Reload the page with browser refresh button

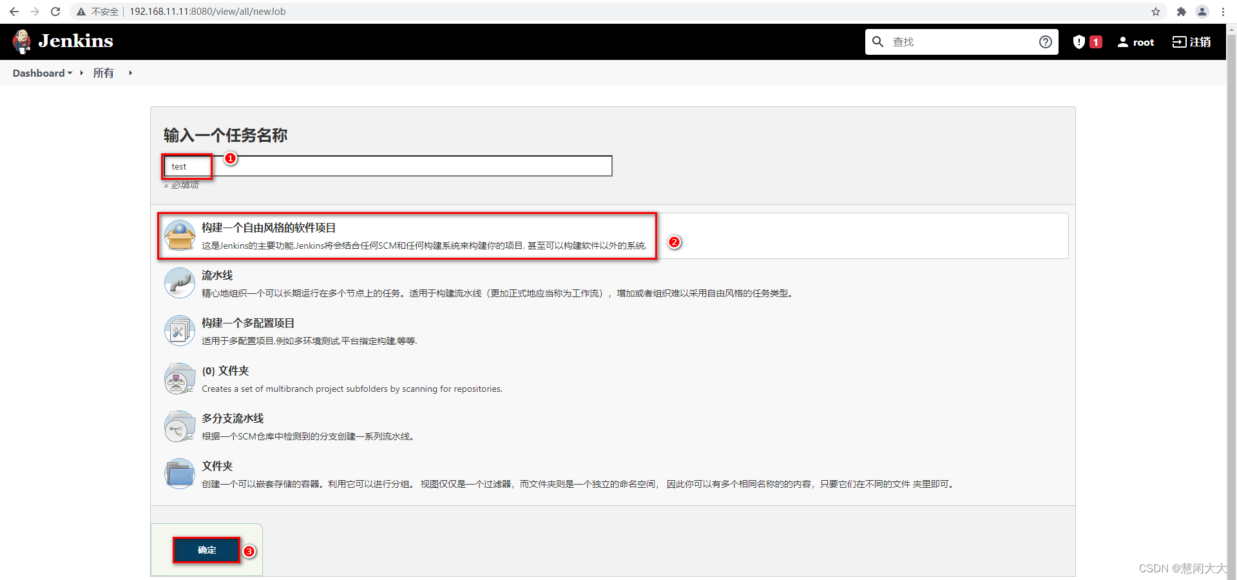(x=55, y=12)
